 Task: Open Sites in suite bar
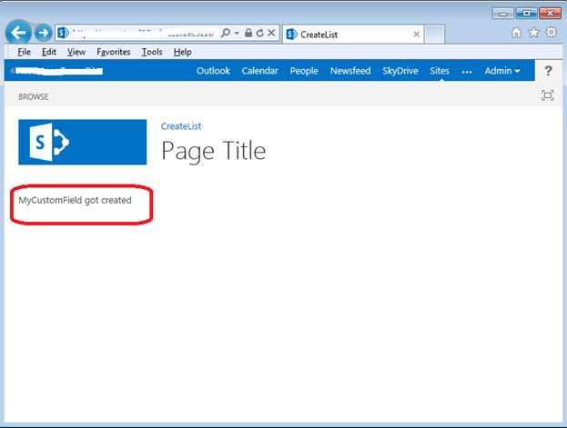click(440, 71)
